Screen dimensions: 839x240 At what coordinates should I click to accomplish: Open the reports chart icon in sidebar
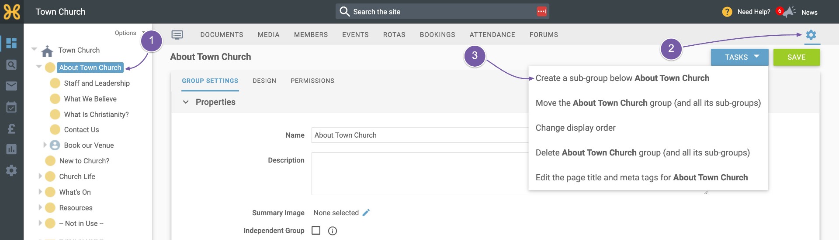coord(12,149)
